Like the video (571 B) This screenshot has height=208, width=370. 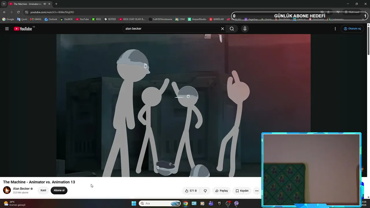pyautogui.click(x=191, y=191)
